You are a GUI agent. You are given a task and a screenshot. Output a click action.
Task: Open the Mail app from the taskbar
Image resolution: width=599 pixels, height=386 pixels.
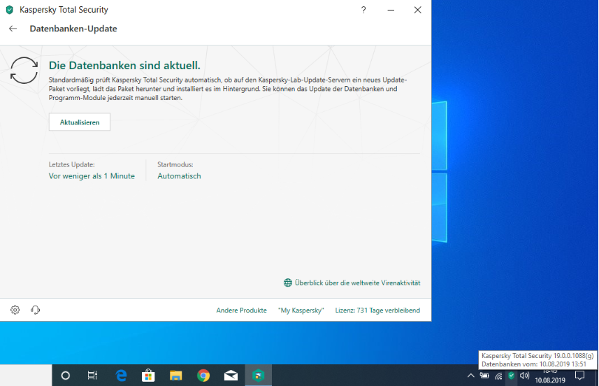coord(231,376)
